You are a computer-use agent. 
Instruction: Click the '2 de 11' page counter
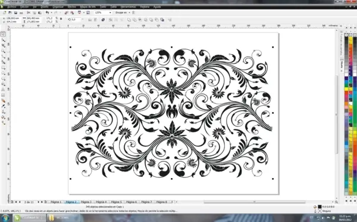(x=29, y=202)
